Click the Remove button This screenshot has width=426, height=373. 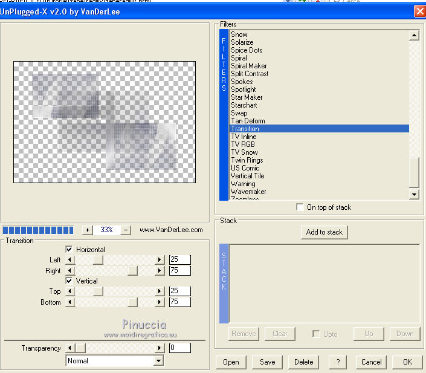(244, 334)
